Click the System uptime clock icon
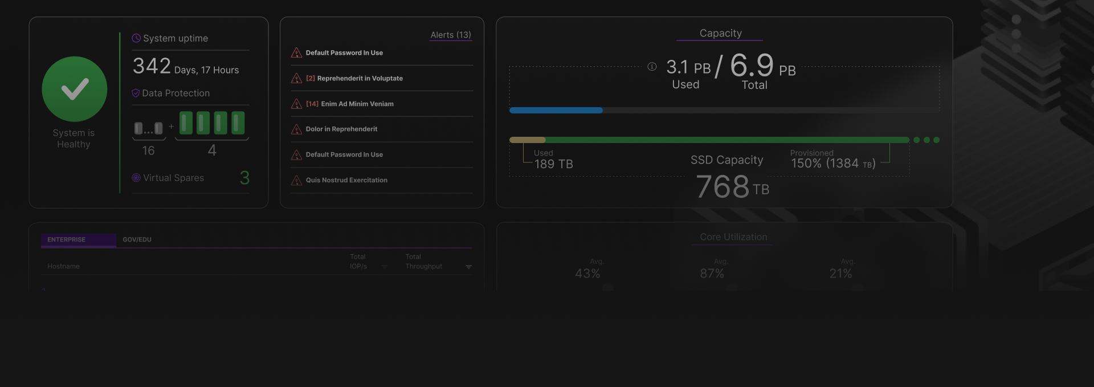The height and width of the screenshot is (387, 1094). tap(136, 38)
